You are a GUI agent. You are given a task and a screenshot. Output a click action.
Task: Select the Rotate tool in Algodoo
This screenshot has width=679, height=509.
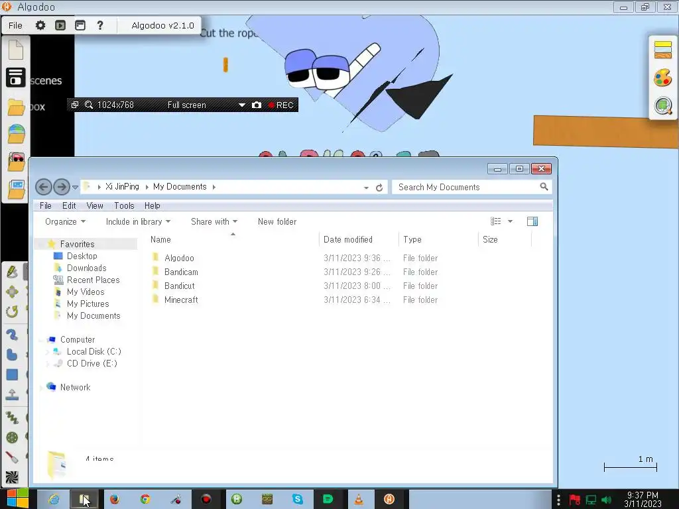click(12, 311)
